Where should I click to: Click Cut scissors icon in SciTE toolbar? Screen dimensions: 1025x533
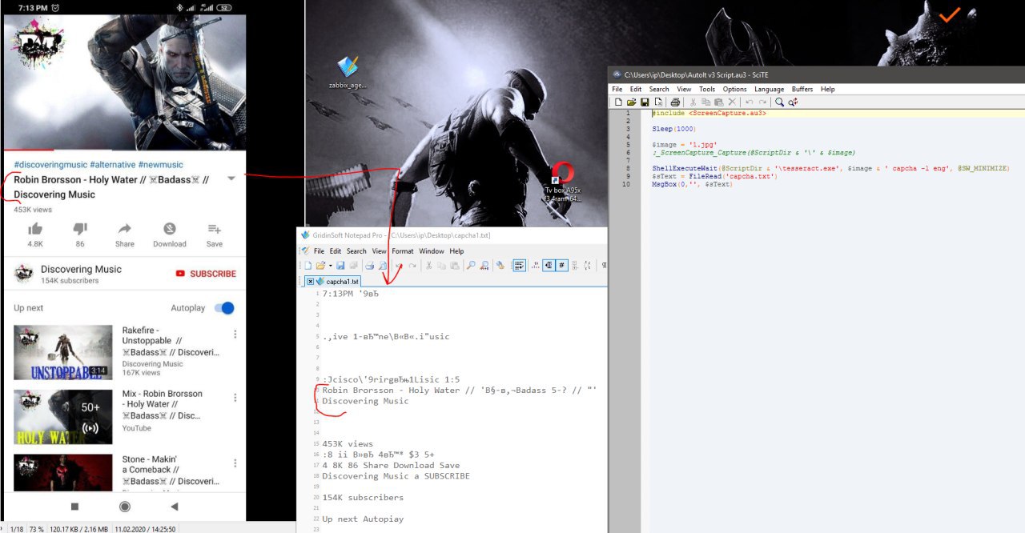coord(693,102)
